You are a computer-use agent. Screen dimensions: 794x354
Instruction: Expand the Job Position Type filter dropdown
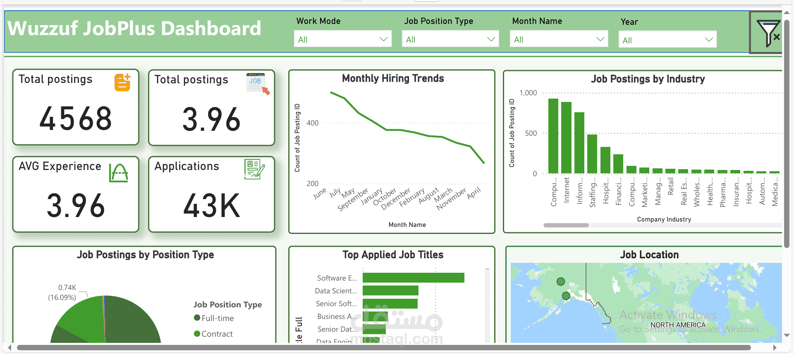coord(450,39)
